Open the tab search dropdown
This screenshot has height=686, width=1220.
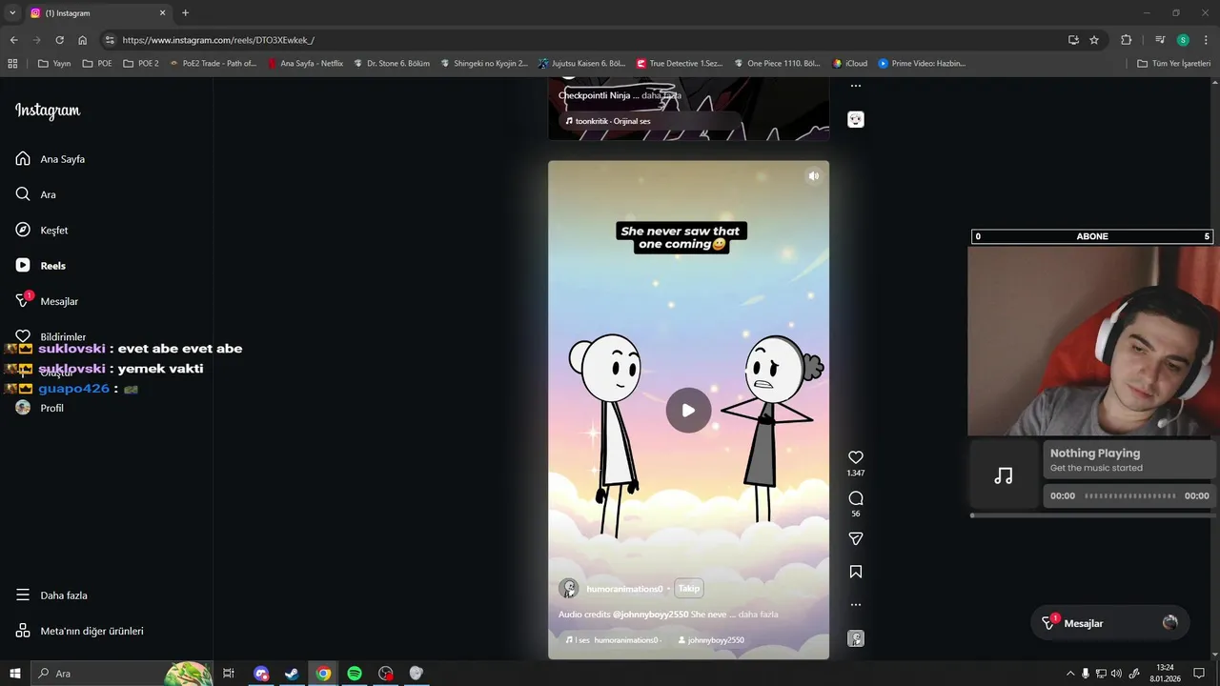click(12, 12)
